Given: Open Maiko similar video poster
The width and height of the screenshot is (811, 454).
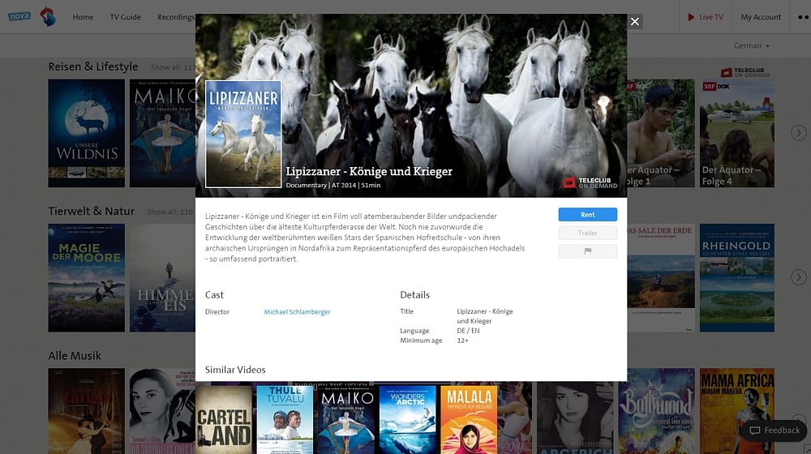Looking at the screenshot, I should pyautogui.click(x=346, y=419).
